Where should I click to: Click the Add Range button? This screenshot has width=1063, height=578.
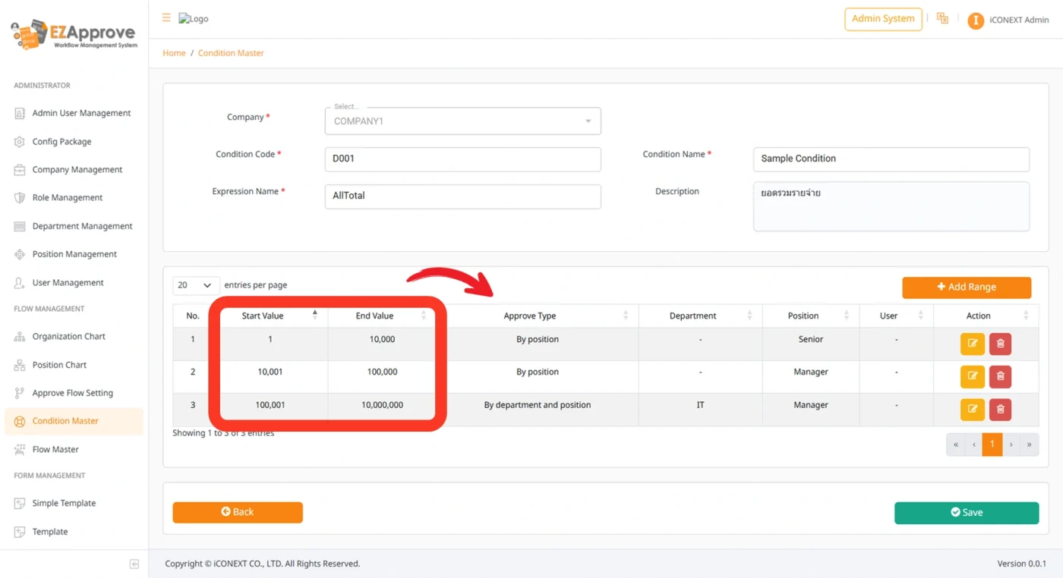click(966, 287)
